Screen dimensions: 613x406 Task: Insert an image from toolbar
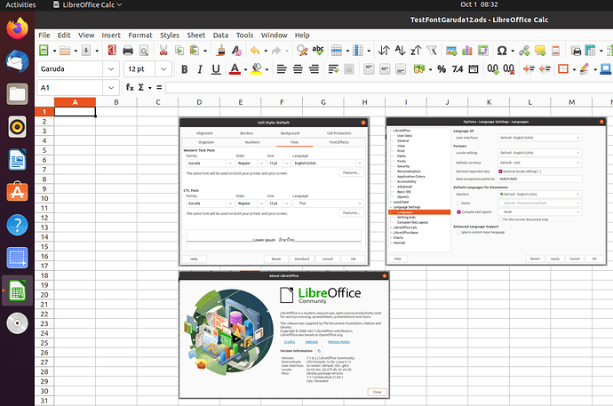click(x=451, y=51)
